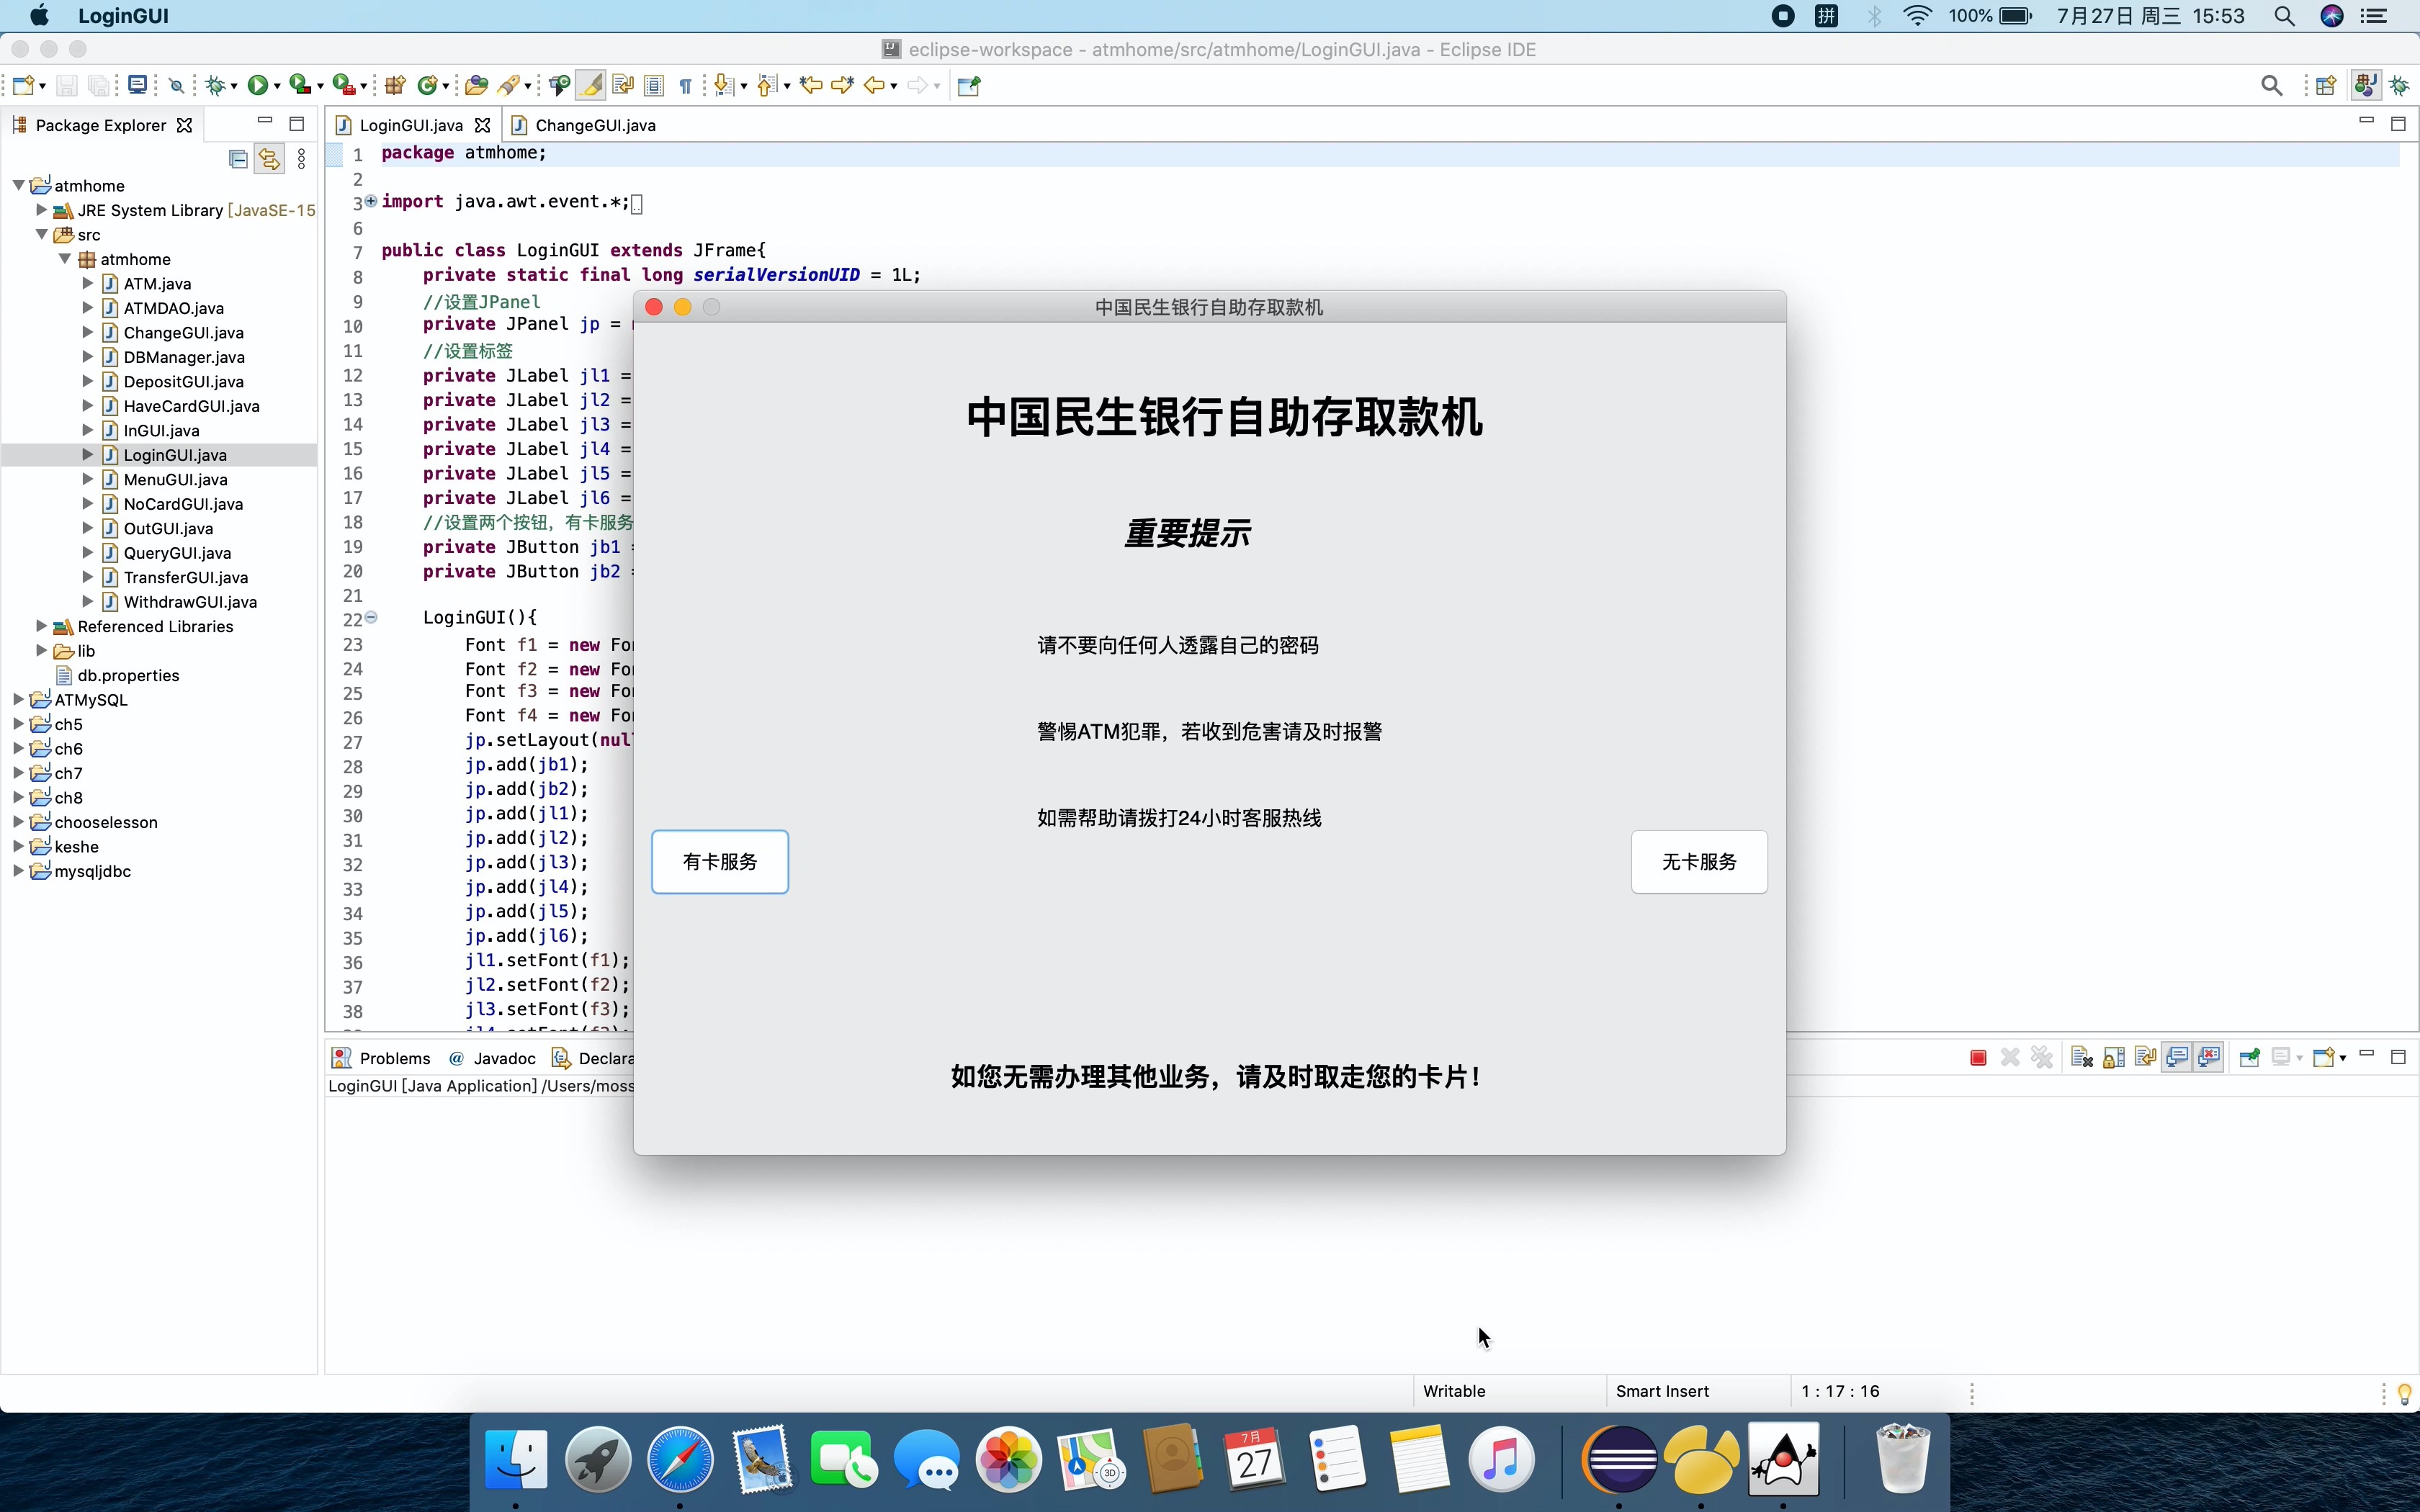Click the Search flashlight icon
Viewport: 2420px width, 1512px height.
point(508,86)
